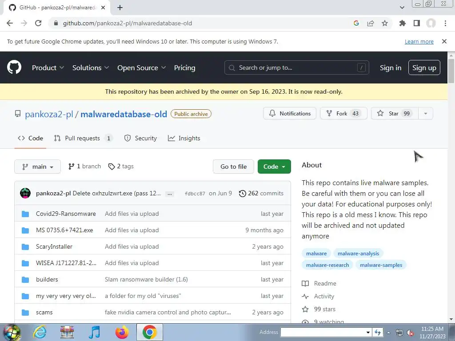The image size is (455, 341).
Task: Expand the Solutions menu
Action: point(91,67)
